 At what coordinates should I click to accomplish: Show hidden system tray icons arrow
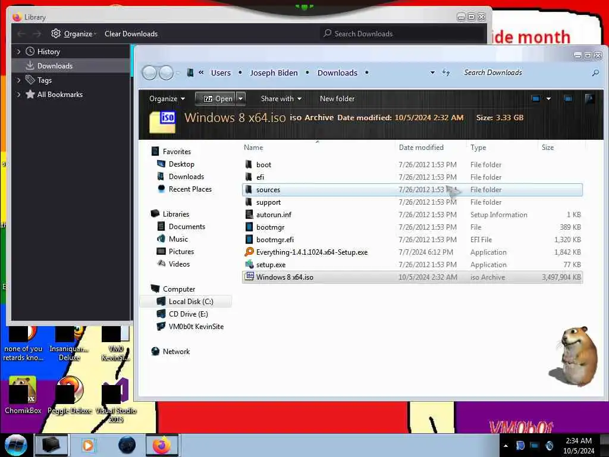(x=506, y=446)
